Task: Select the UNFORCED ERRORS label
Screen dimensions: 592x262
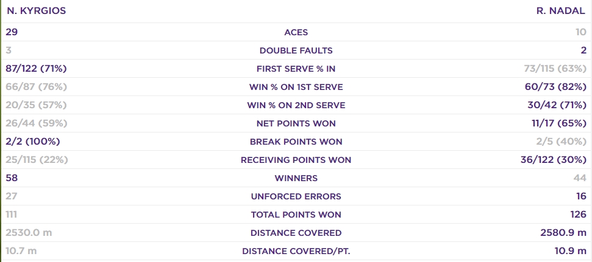Action: pyautogui.click(x=296, y=196)
